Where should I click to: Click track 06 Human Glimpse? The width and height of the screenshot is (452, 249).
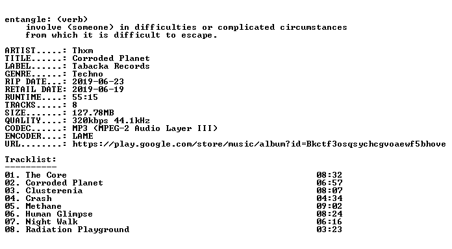click(x=49, y=214)
